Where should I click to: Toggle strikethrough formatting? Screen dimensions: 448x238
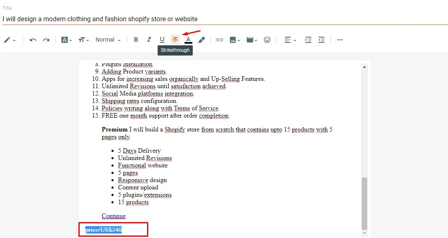pyautogui.click(x=175, y=40)
